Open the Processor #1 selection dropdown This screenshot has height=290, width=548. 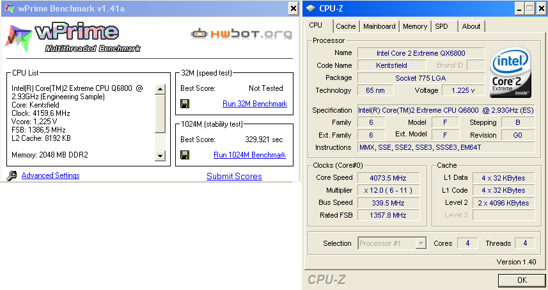[x=421, y=243]
